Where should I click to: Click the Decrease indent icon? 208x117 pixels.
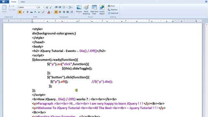point(56,7)
